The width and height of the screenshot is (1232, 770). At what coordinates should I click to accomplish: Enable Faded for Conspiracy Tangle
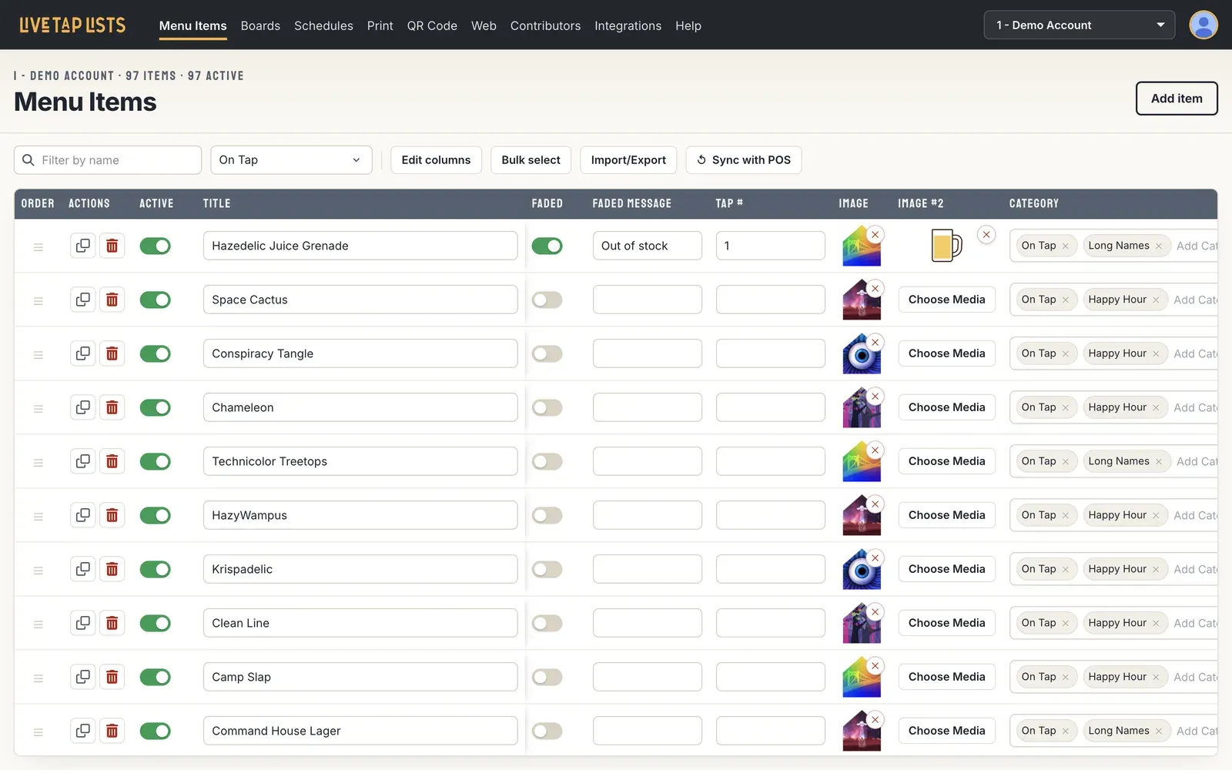(x=547, y=353)
